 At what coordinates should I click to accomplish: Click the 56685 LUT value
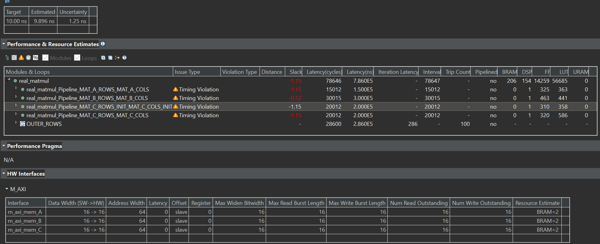(560, 81)
